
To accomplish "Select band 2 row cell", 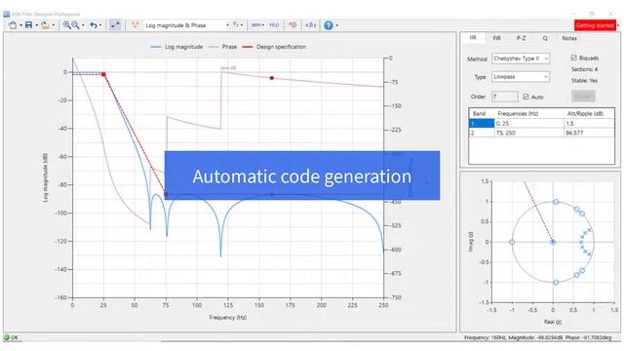I will tap(482, 133).
